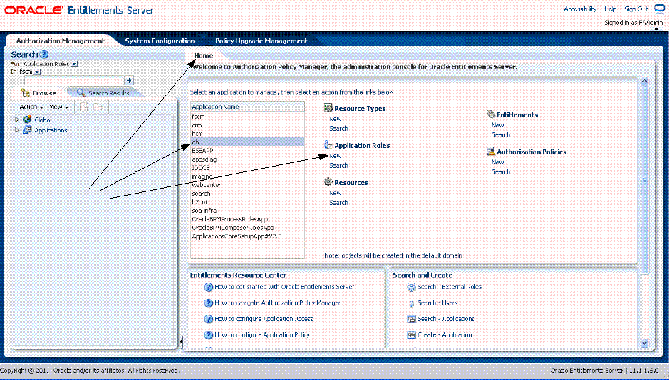Click the Search Applications icon
This screenshot has width=669, height=380.
pos(411,319)
